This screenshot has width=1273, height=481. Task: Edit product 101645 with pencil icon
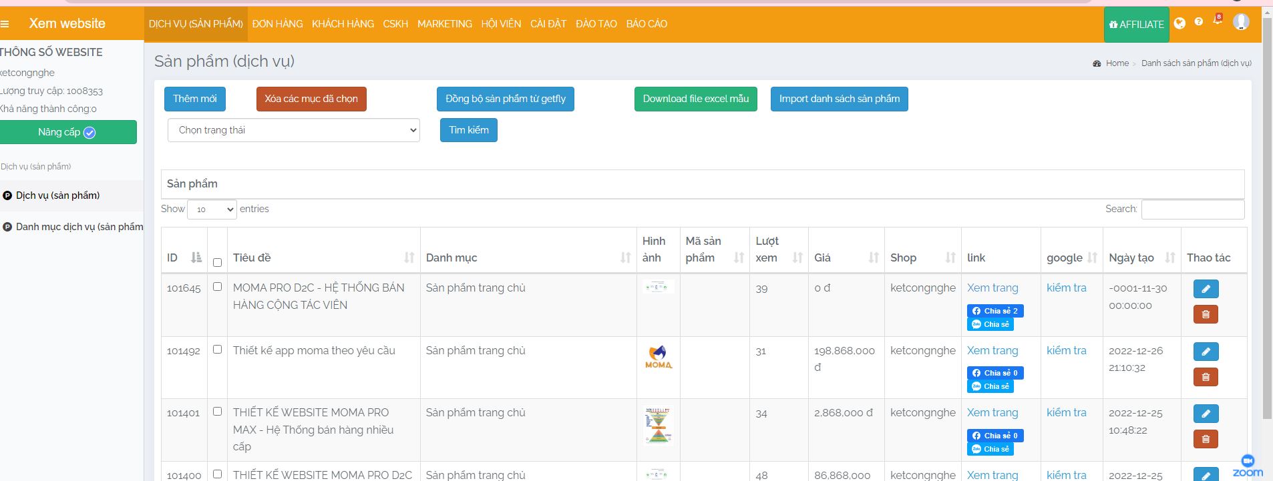(x=1206, y=289)
